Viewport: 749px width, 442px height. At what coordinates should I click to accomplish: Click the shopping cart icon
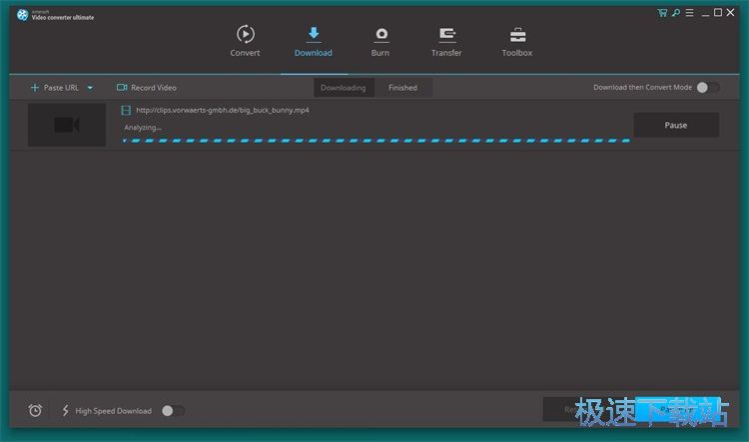coord(662,13)
